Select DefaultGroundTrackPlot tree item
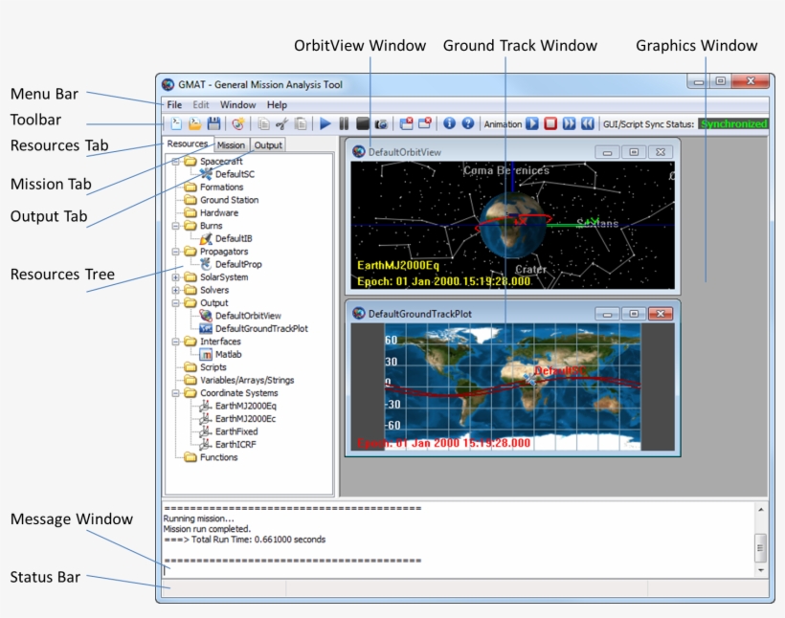Image resolution: width=785 pixels, height=618 pixels. pos(261,329)
